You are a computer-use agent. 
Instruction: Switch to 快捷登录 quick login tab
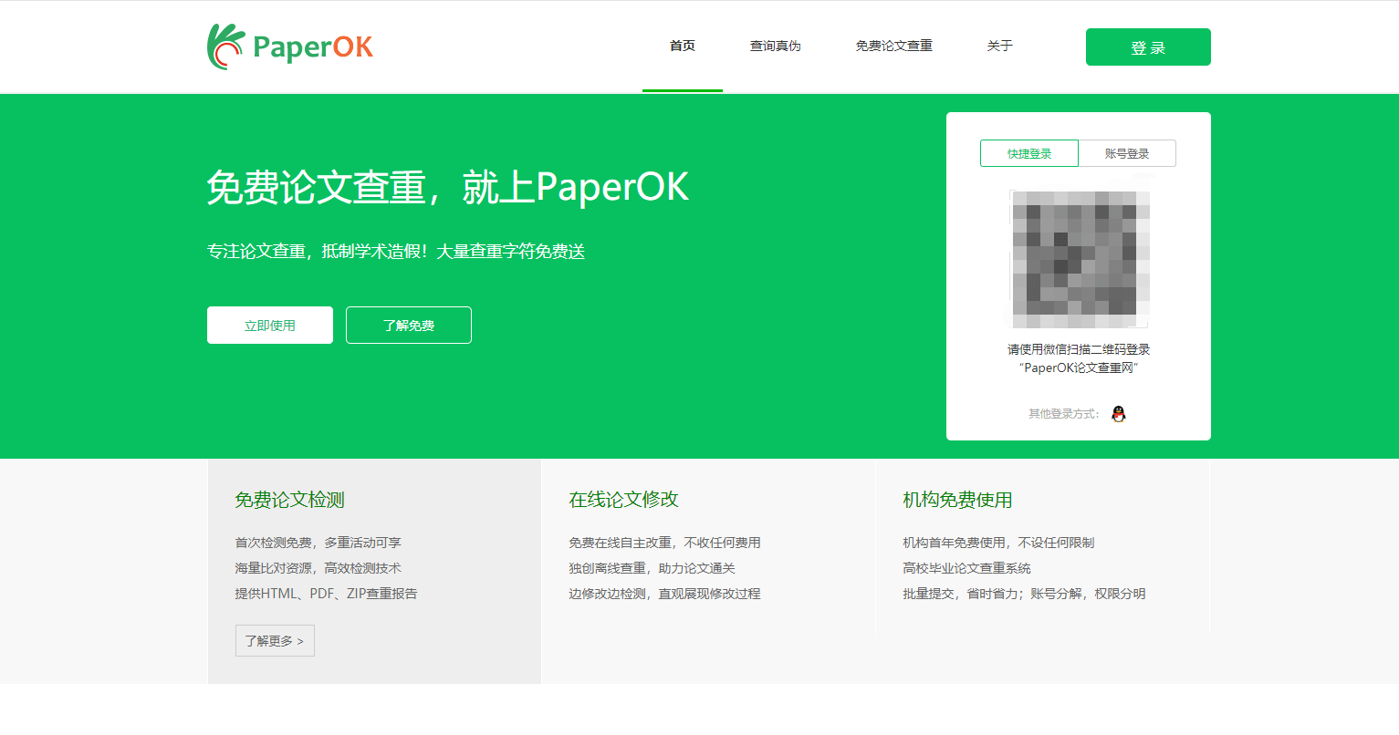[1029, 153]
